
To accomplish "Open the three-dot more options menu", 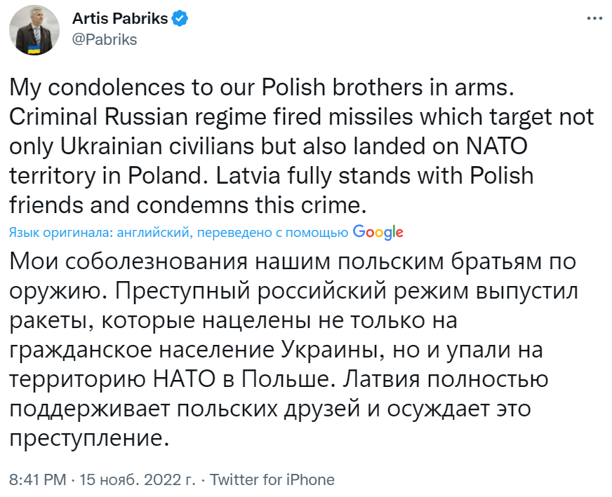I will click(594, 19).
